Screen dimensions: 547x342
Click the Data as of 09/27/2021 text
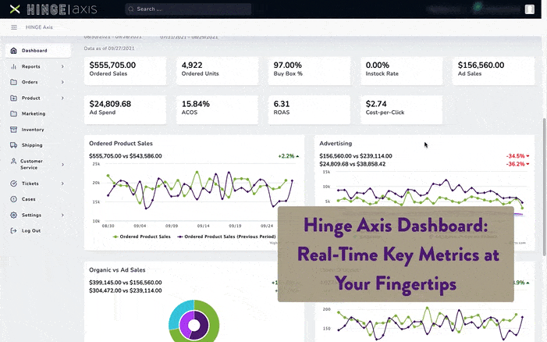coord(109,48)
